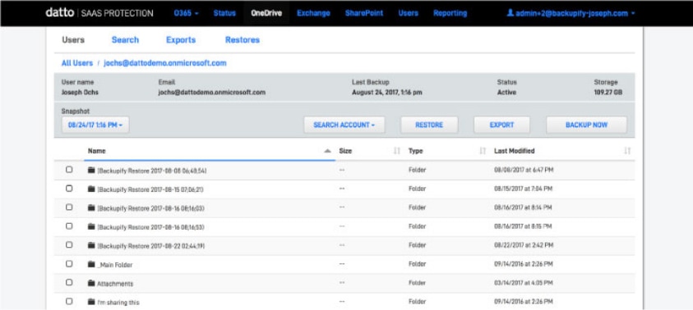Click the Size column sort arrows
This screenshot has width=693, height=310.
(396, 151)
